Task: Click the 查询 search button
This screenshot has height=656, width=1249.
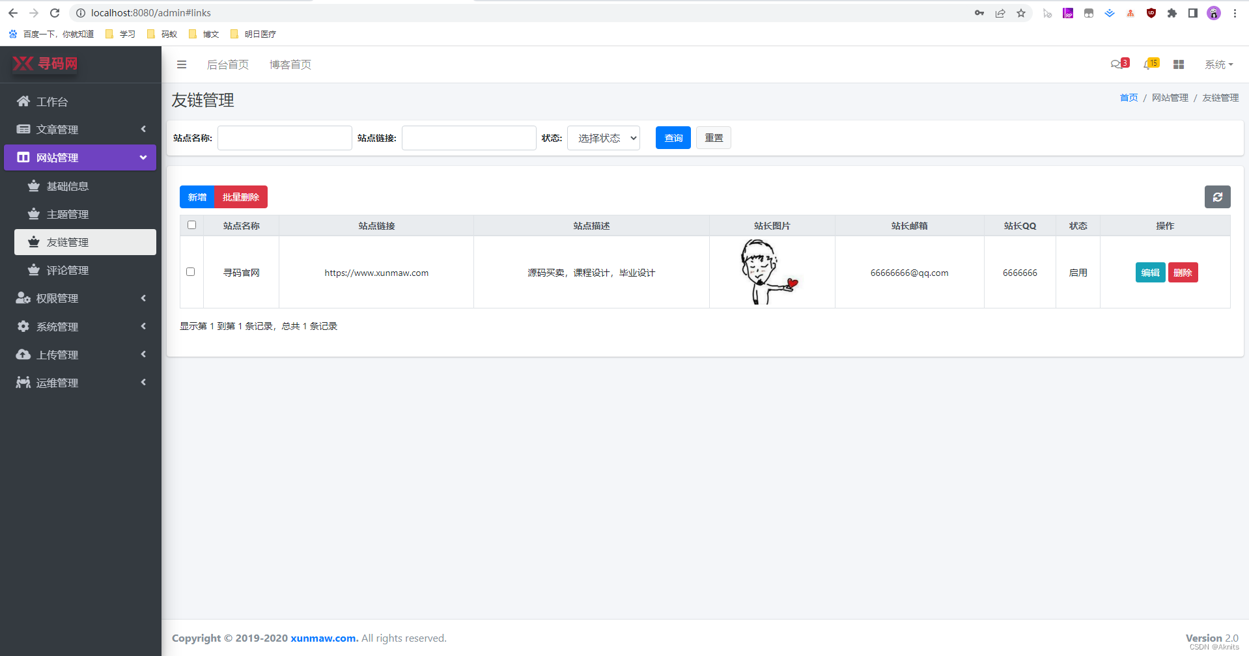Action: click(x=673, y=138)
